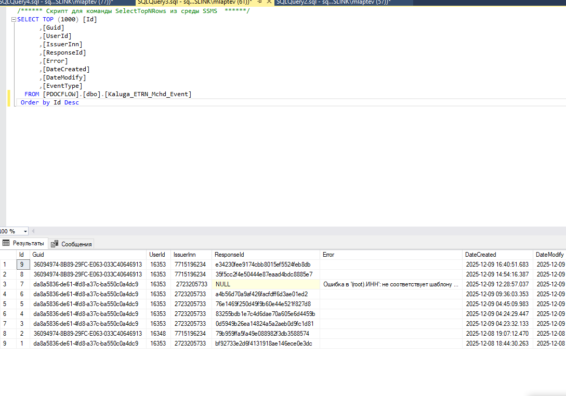566x396 pixels.
Task: Select the grid's top-left select-all corner cell
Action: pos(8,255)
